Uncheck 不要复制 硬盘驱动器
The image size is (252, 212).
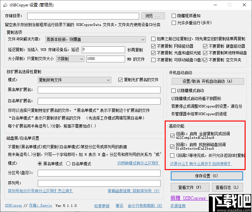point(205,46)
